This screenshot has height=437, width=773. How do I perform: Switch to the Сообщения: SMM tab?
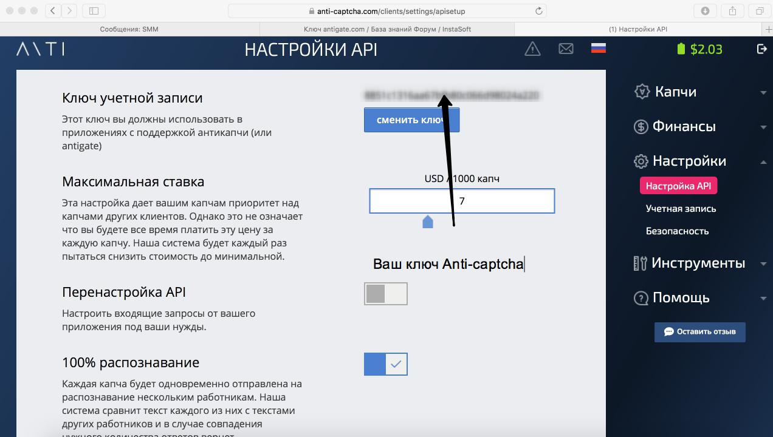(x=129, y=29)
